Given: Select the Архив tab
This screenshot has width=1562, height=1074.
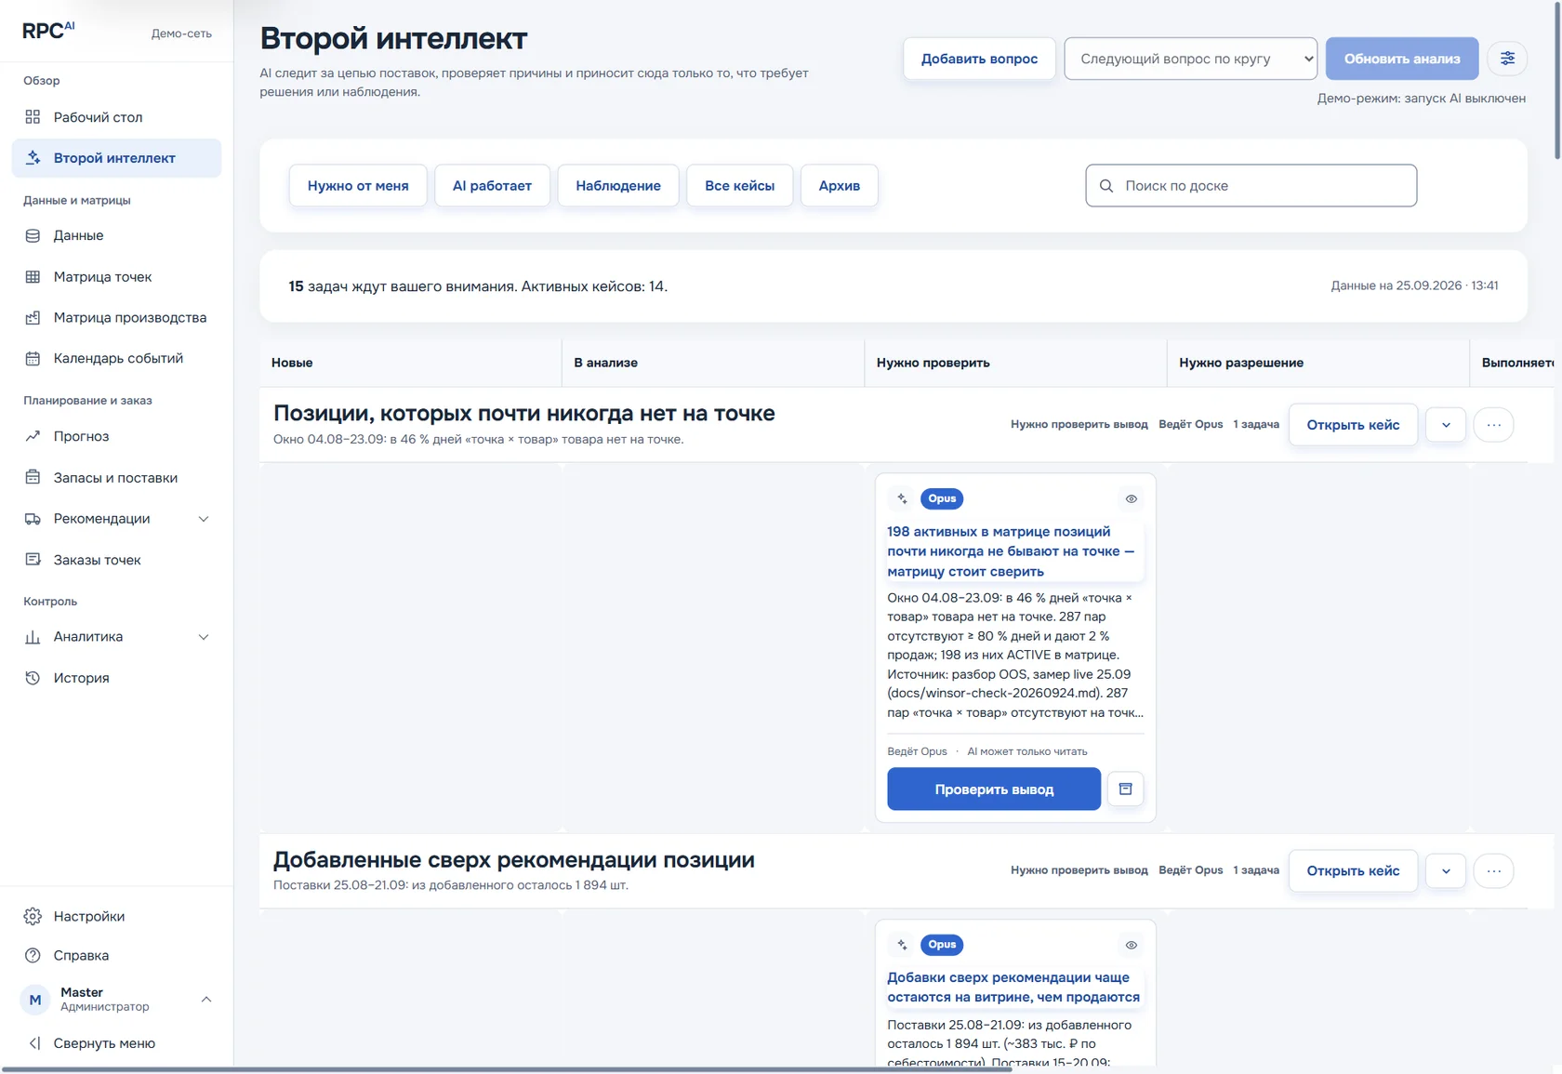Looking at the screenshot, I should (x=840, y=186).
